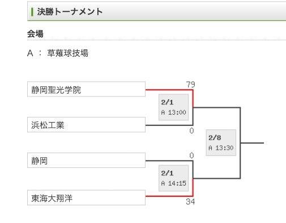The width and height of the screenshot is (286, 223).
Task: Click the 0 score under 浜松工業 line
Action: (x=191, y=131)
